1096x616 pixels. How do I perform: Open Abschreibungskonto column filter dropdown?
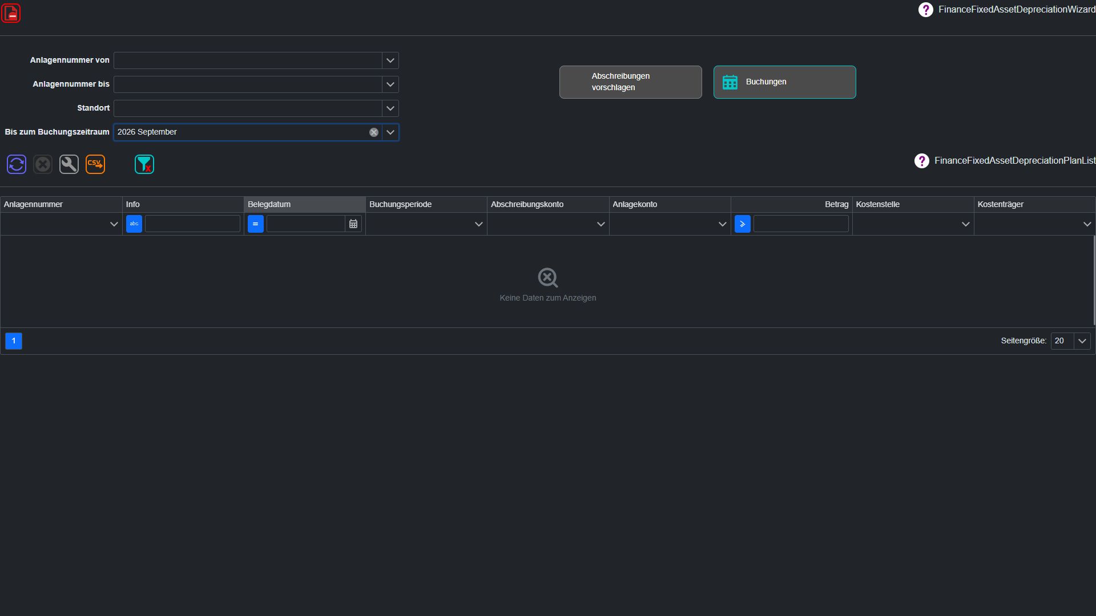coord(601,224)
